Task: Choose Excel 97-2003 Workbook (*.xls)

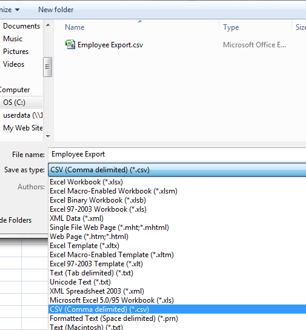Action: pos(177,209)
